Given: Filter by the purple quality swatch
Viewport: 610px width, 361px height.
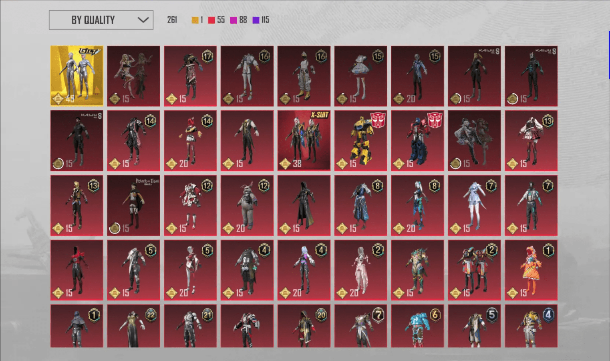Looking at the screenshot, I should click(256, 20).
